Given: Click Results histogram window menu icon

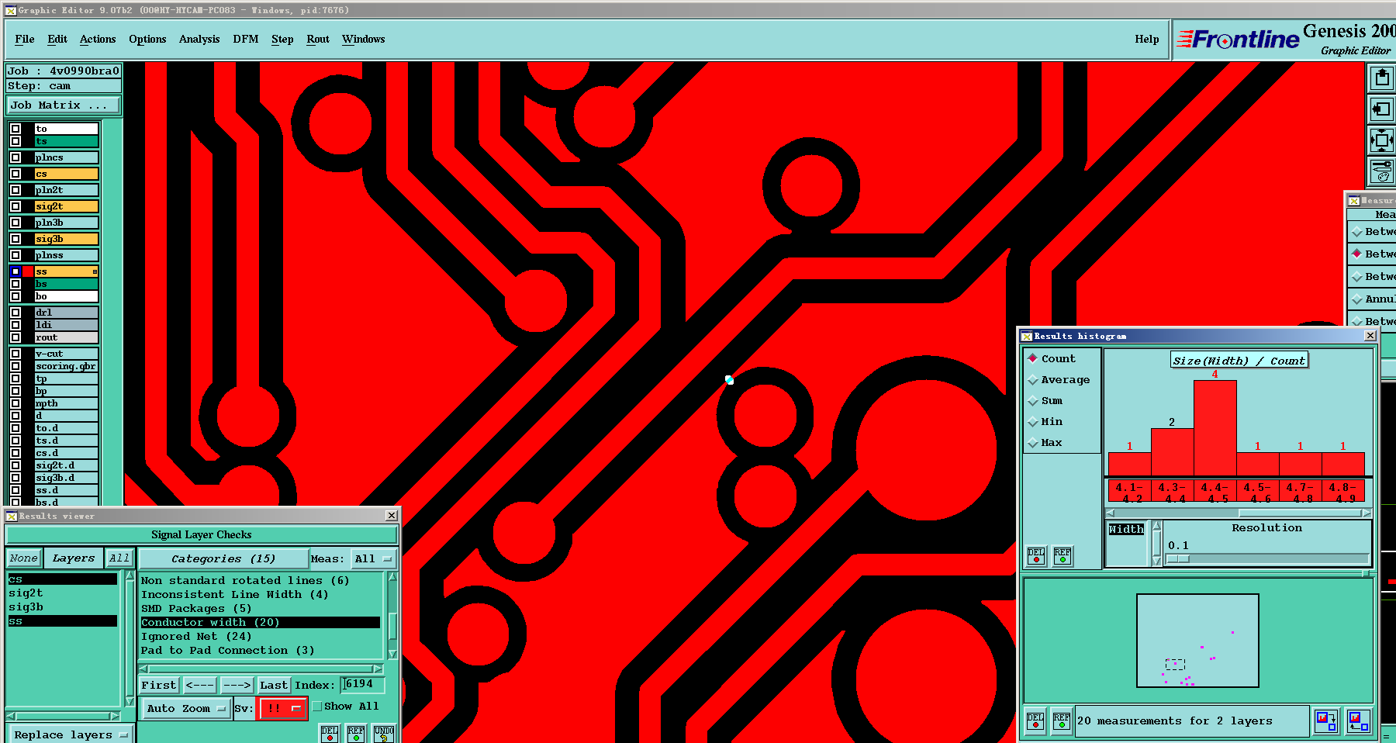Looking at the screenshot, I should (1027, 336).
